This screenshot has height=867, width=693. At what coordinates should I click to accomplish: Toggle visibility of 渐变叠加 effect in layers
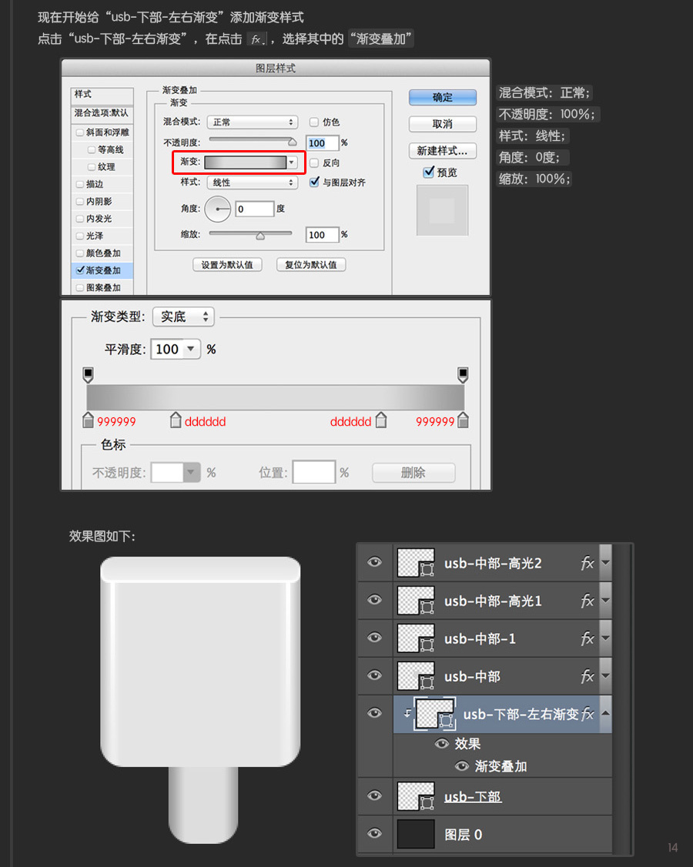pos(462,766)
